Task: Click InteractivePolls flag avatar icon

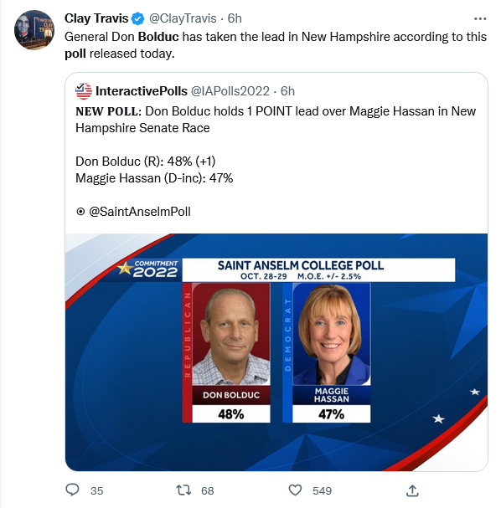Action: click(x=84, y=91)
